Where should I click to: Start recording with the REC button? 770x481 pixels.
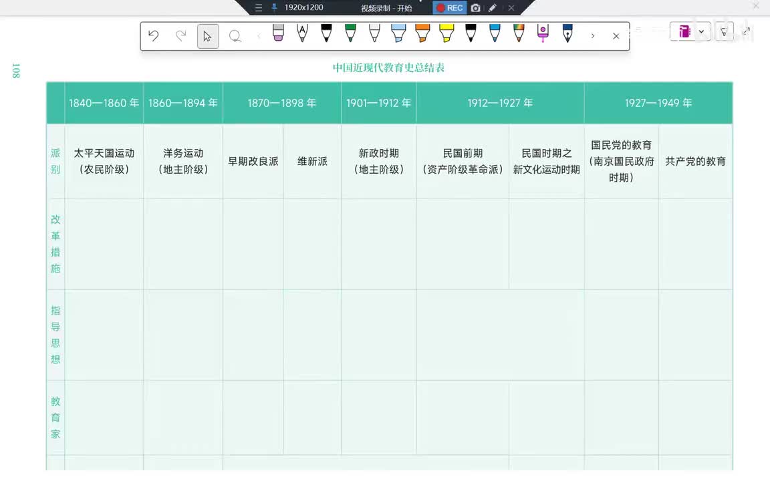click(449, 8)
